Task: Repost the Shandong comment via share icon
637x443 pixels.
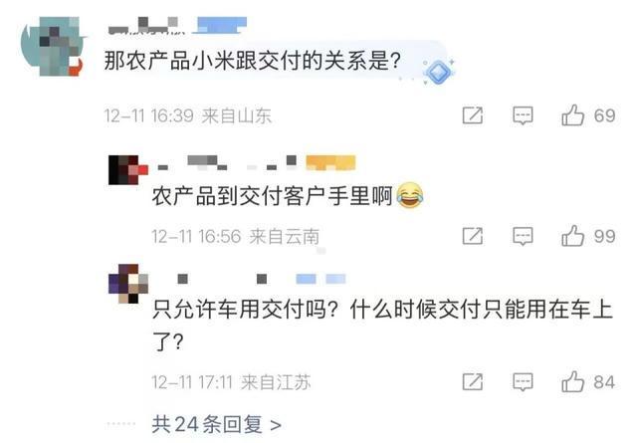Action: click(x=473, y=115)
